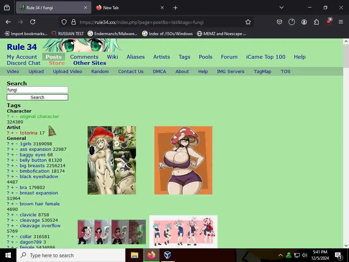The height and width of the screenshot is (262, 349).
Task: Open the TOS link
Action: tap(286, 72)
